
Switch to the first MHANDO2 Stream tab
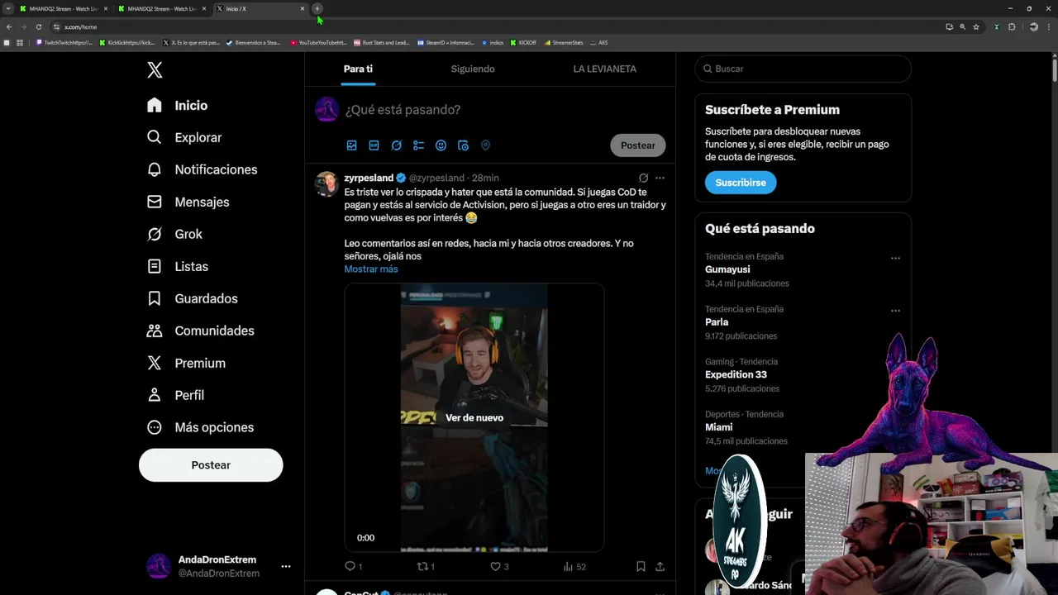(x=64, y=8)
